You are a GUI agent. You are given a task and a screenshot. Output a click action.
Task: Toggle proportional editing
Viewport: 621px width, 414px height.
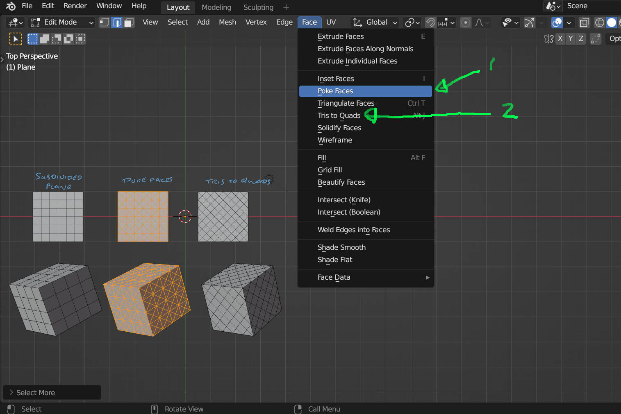pyautogui.click(x=465, y=22)
